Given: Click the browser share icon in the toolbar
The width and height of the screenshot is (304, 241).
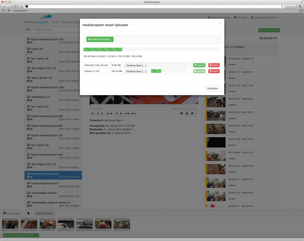Looking at the screenshot, I should coord(15,6).
